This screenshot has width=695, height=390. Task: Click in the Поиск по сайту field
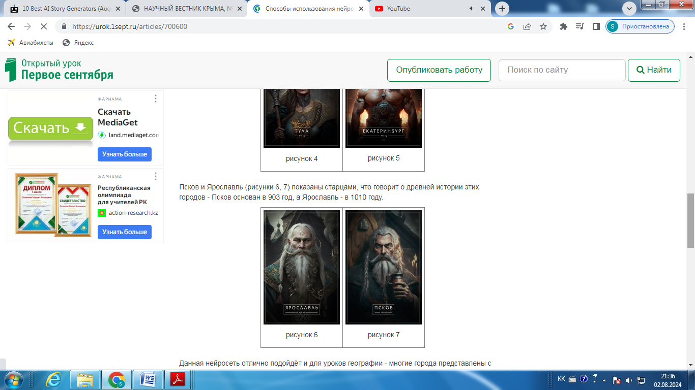[562, 70]
